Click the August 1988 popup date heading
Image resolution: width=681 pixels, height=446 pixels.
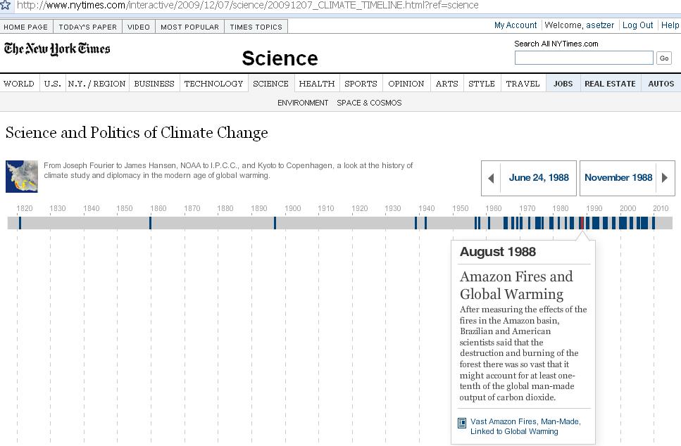point(498,252)
